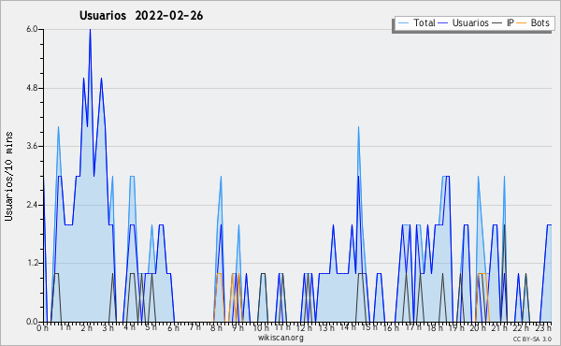Click the '0.0' y-axis value
This screenshot has height=346, width=561.
coord(32,322)
